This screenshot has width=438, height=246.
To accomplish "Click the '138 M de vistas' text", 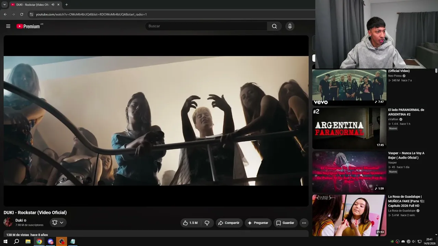I will (17, 235).
